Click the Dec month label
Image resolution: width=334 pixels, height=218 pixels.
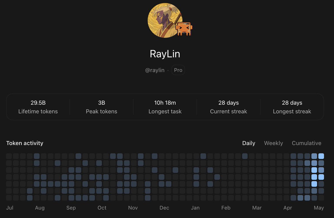click(x=164, y=208)
